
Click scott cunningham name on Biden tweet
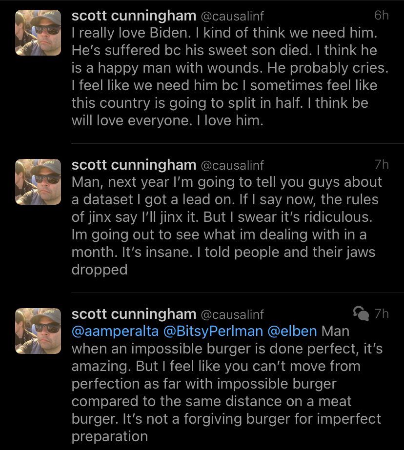click(x=133, y=16)
